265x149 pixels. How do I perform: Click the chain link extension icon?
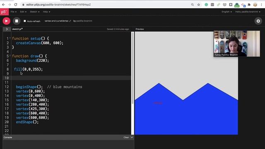[219, 5]
